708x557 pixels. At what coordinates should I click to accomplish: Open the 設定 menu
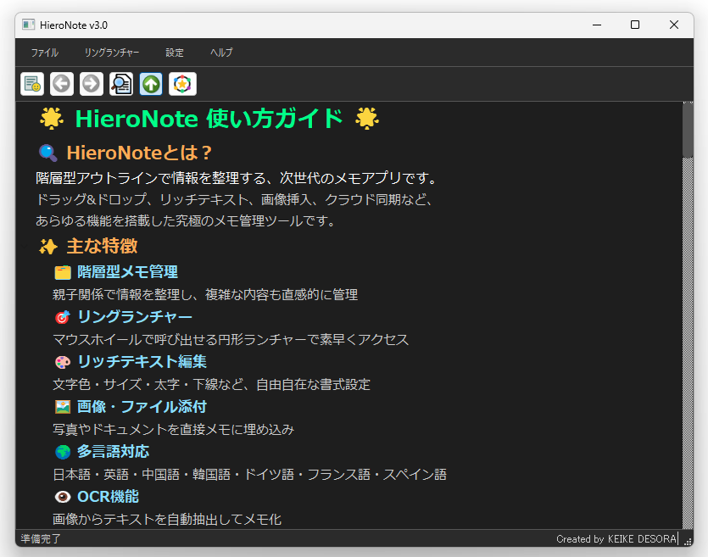[x=175, y=53]
